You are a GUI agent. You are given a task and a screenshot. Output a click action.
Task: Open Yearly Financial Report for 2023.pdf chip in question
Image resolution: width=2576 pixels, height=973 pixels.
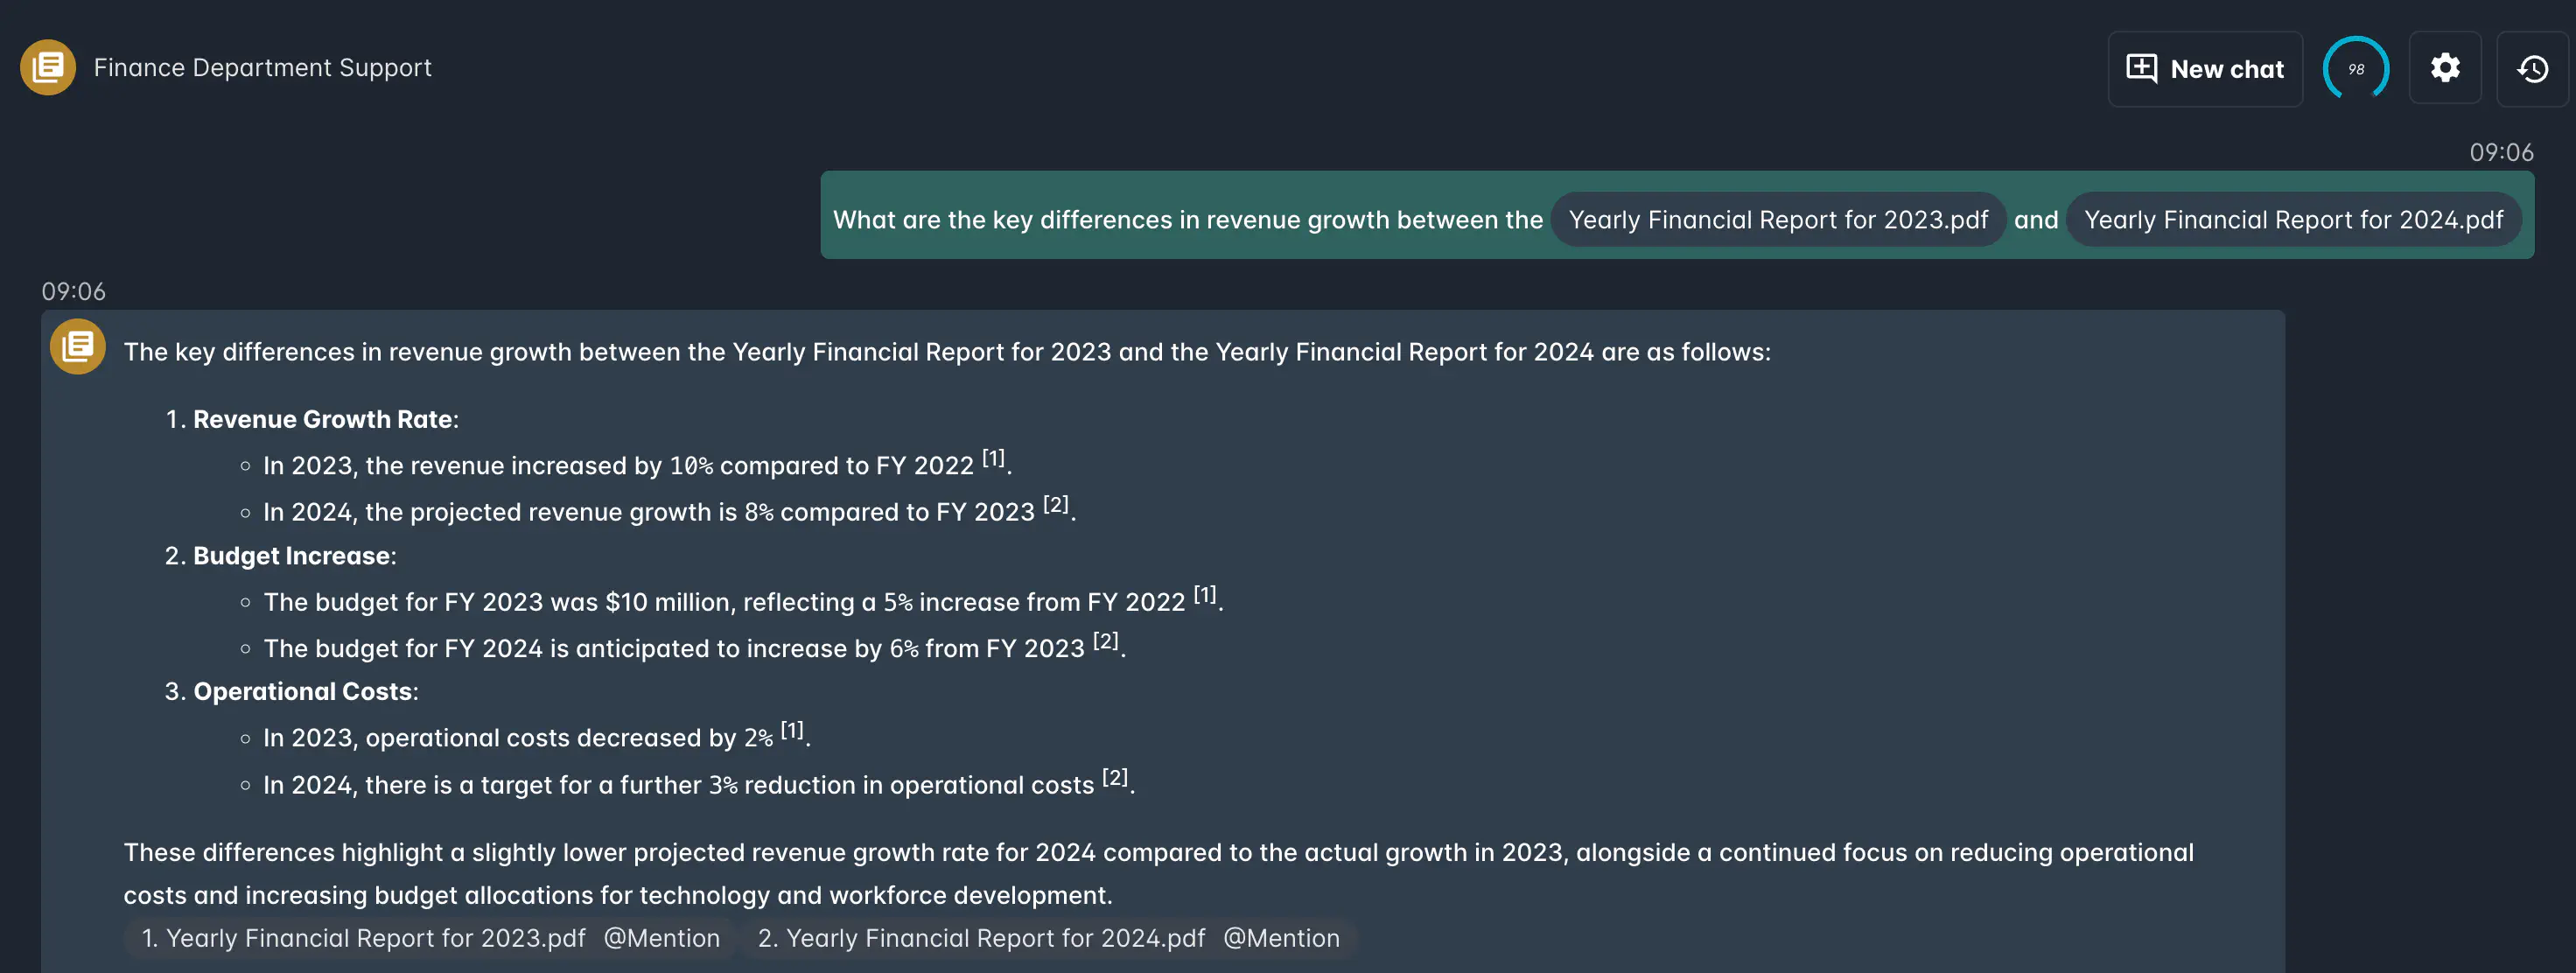(x=1778, y=219)
